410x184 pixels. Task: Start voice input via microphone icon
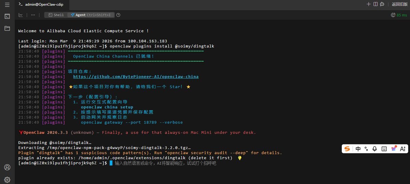click(x=375, y=149)
